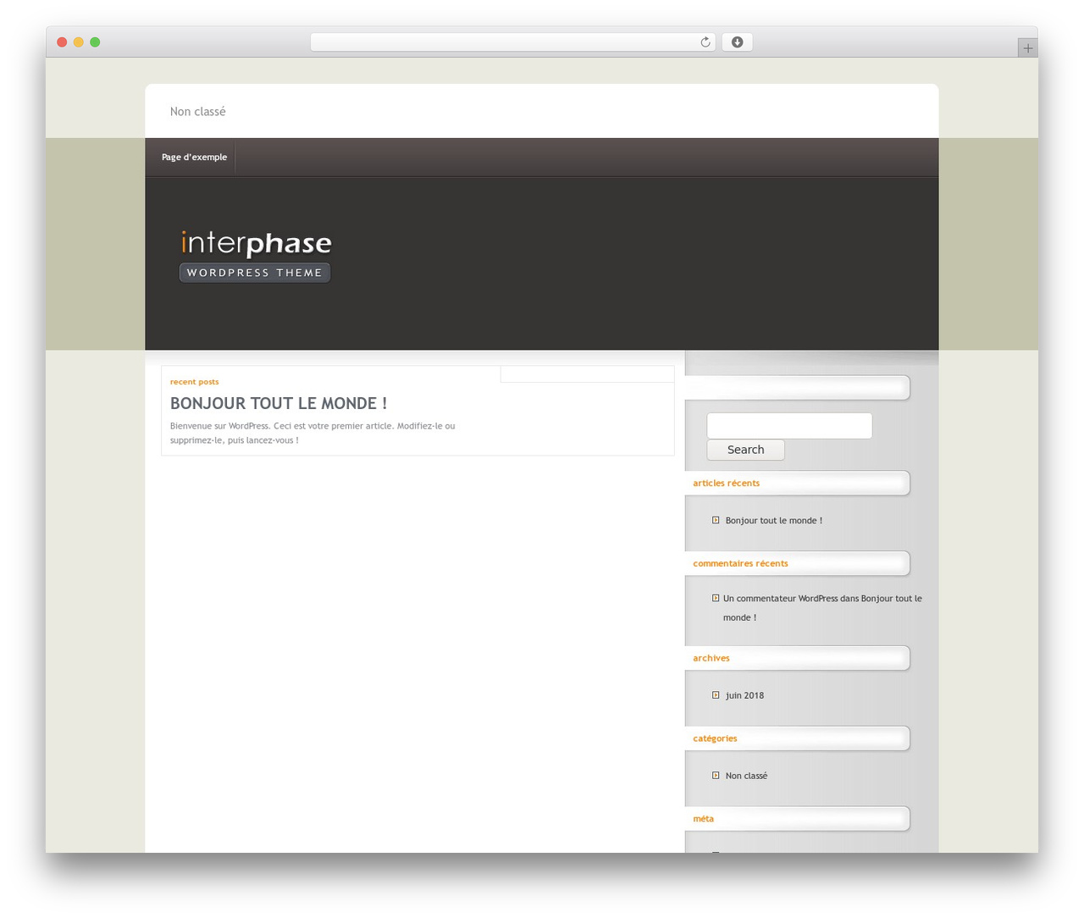Image resolution: width=1084 pixels, height=918 pixels.
Task: Click the Search button
Action: (745, 450)
